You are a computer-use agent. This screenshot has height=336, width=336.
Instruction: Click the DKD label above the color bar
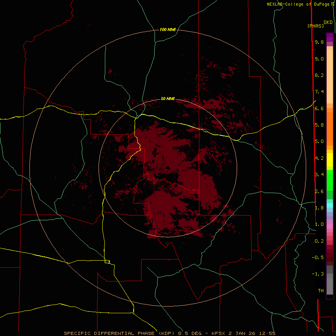pyautogui.click(x=328, y=22)
